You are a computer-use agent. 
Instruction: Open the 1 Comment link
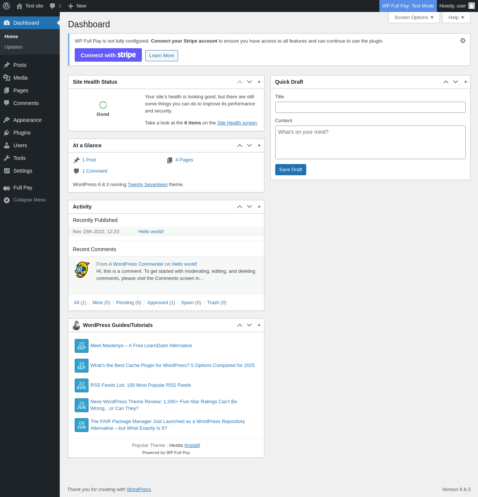(94, 171)
